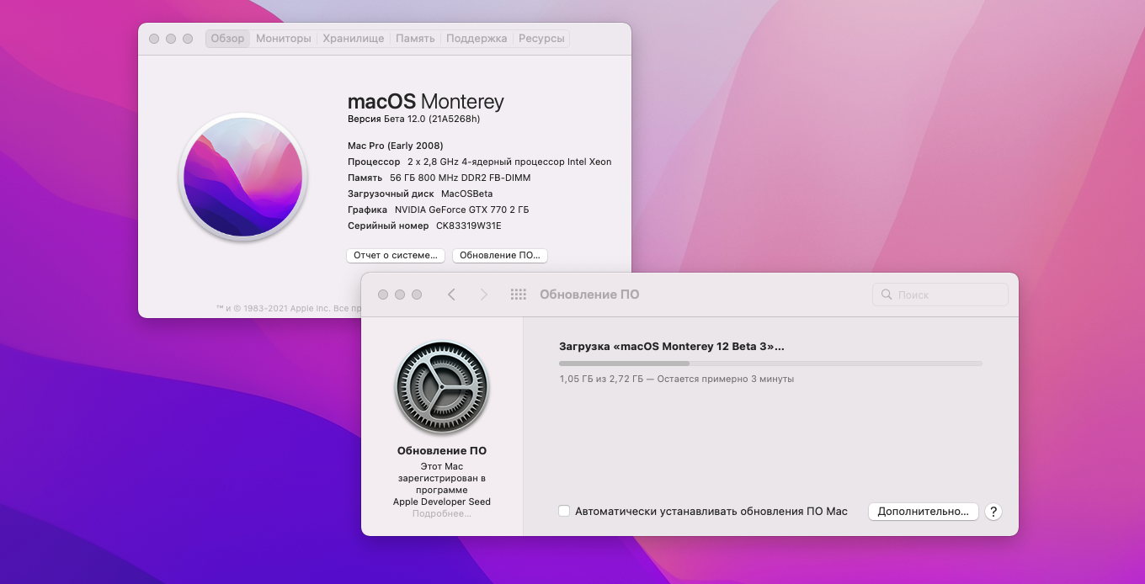Open the Хранилище tab
The height and width of the screenshot is (584, 1145).
click(x=354, y=39)
